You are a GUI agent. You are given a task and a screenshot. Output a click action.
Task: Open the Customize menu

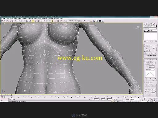[50, 18]
